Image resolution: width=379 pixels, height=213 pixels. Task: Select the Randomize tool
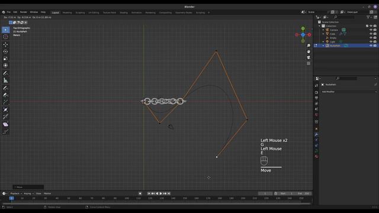pyautogui.click(x=5, y=131)
